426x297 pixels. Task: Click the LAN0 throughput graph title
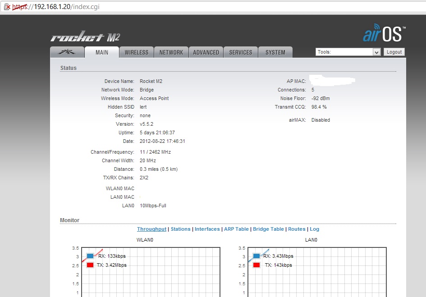311,240
